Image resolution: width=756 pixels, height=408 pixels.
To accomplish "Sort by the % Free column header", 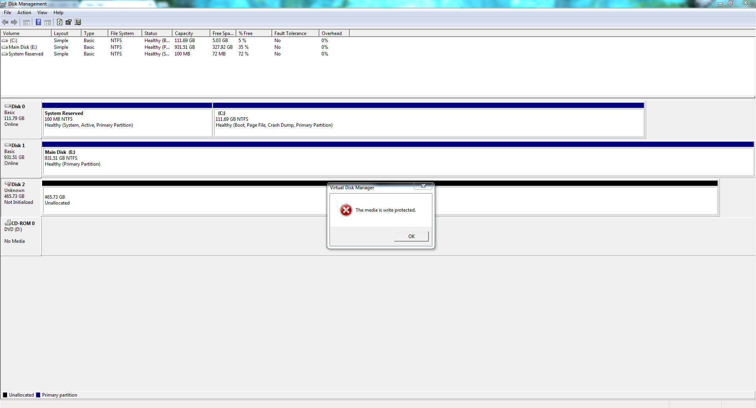I will [x=254, y=33].
